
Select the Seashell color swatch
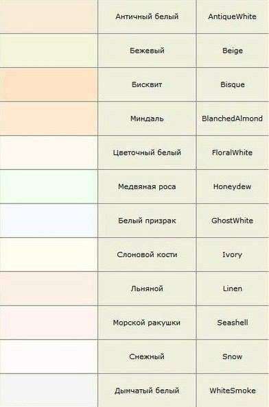click(x=49, y=323)
